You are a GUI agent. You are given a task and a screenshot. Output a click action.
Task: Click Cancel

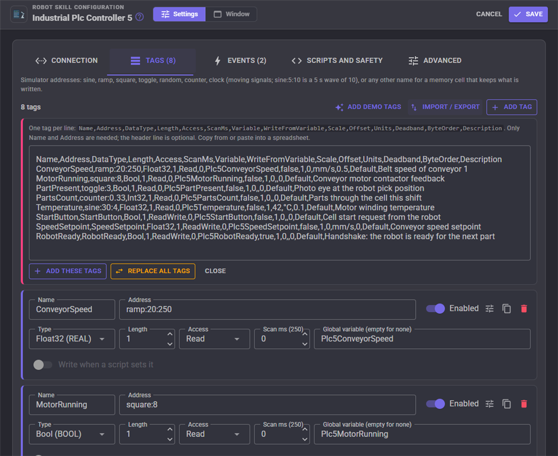[489, 14]
